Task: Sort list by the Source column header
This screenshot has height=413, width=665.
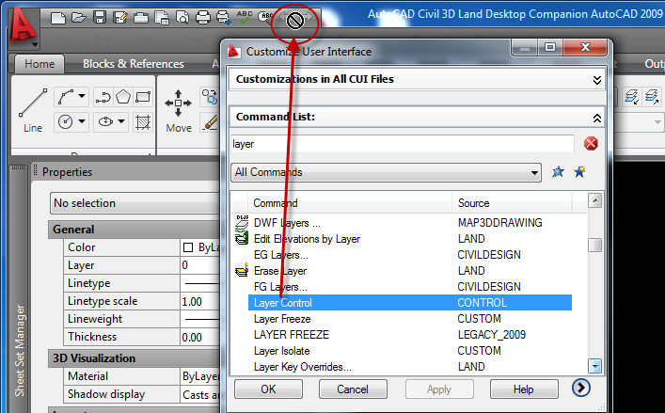Action: click(512, 203)
